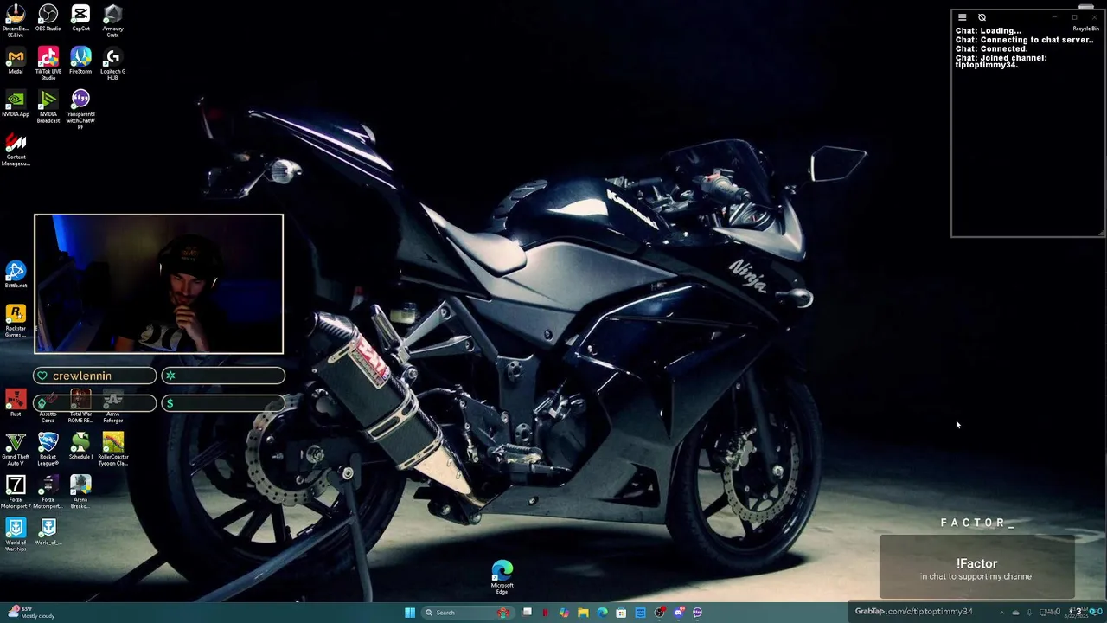The width and height of the screenshot is (1107, 623).
Task: Select the Arma Reforger desktop icon
Action: (112, 408)
